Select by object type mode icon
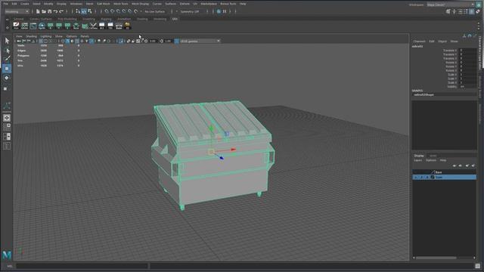 pos(84,11)
